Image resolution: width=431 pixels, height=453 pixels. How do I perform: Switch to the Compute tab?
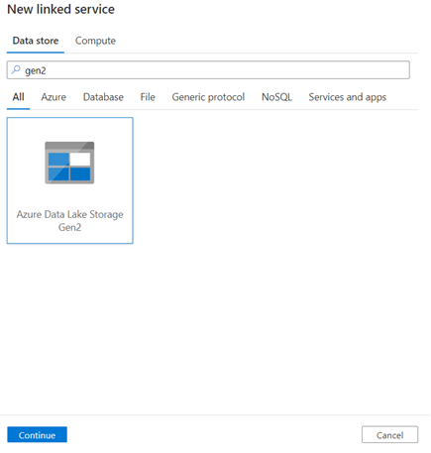click(95, 41)
